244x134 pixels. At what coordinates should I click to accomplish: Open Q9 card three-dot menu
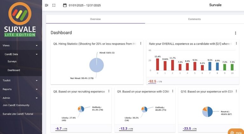(x=173, y=91)
